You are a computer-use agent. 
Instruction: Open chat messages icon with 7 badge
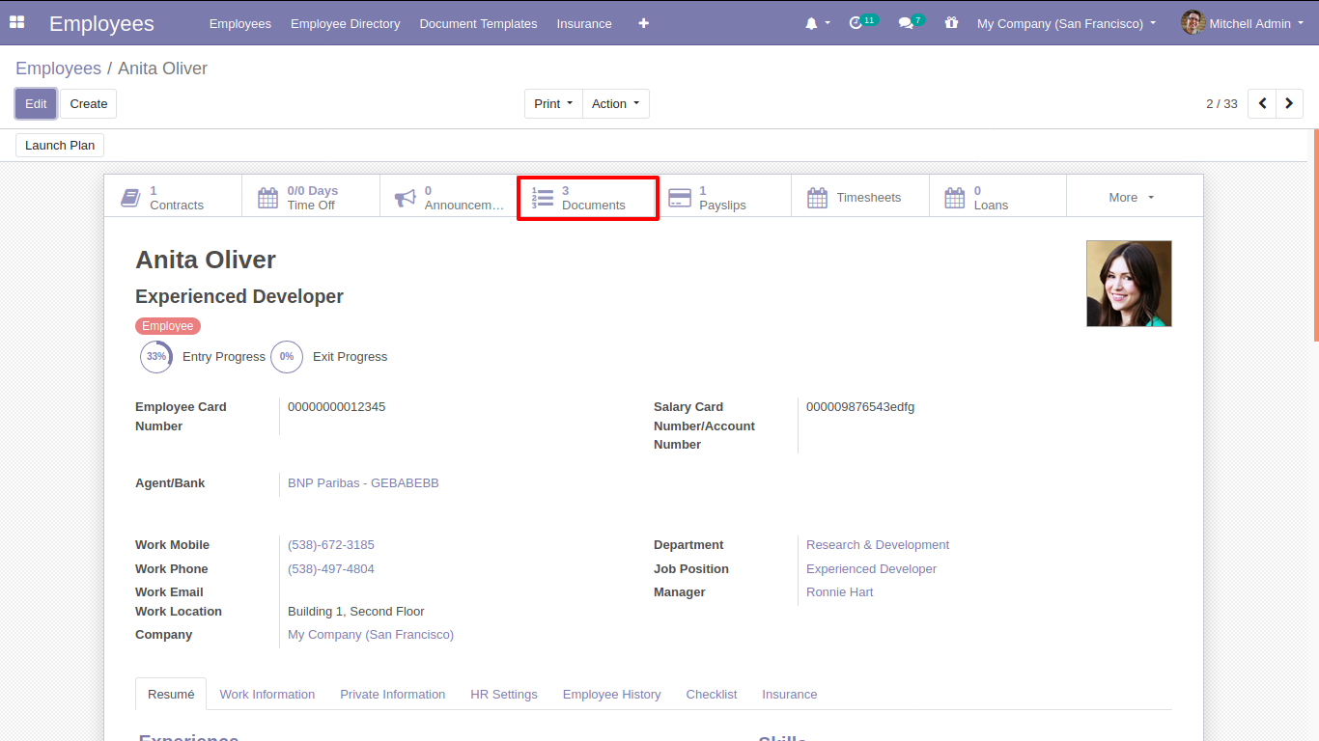pyautogui.click(x=906, y=23)
